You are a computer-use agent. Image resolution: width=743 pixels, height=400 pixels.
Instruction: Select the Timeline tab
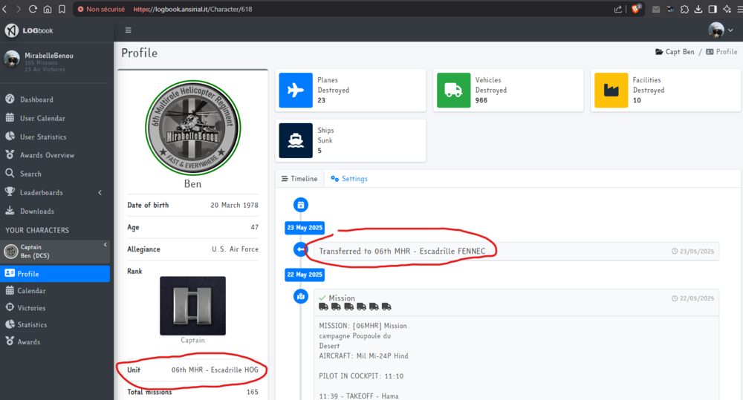[299, 178]
